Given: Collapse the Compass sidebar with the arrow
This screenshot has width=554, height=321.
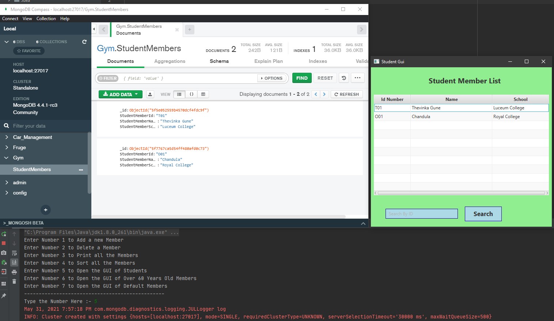Looking at the screenshot, I should [94, 29].
